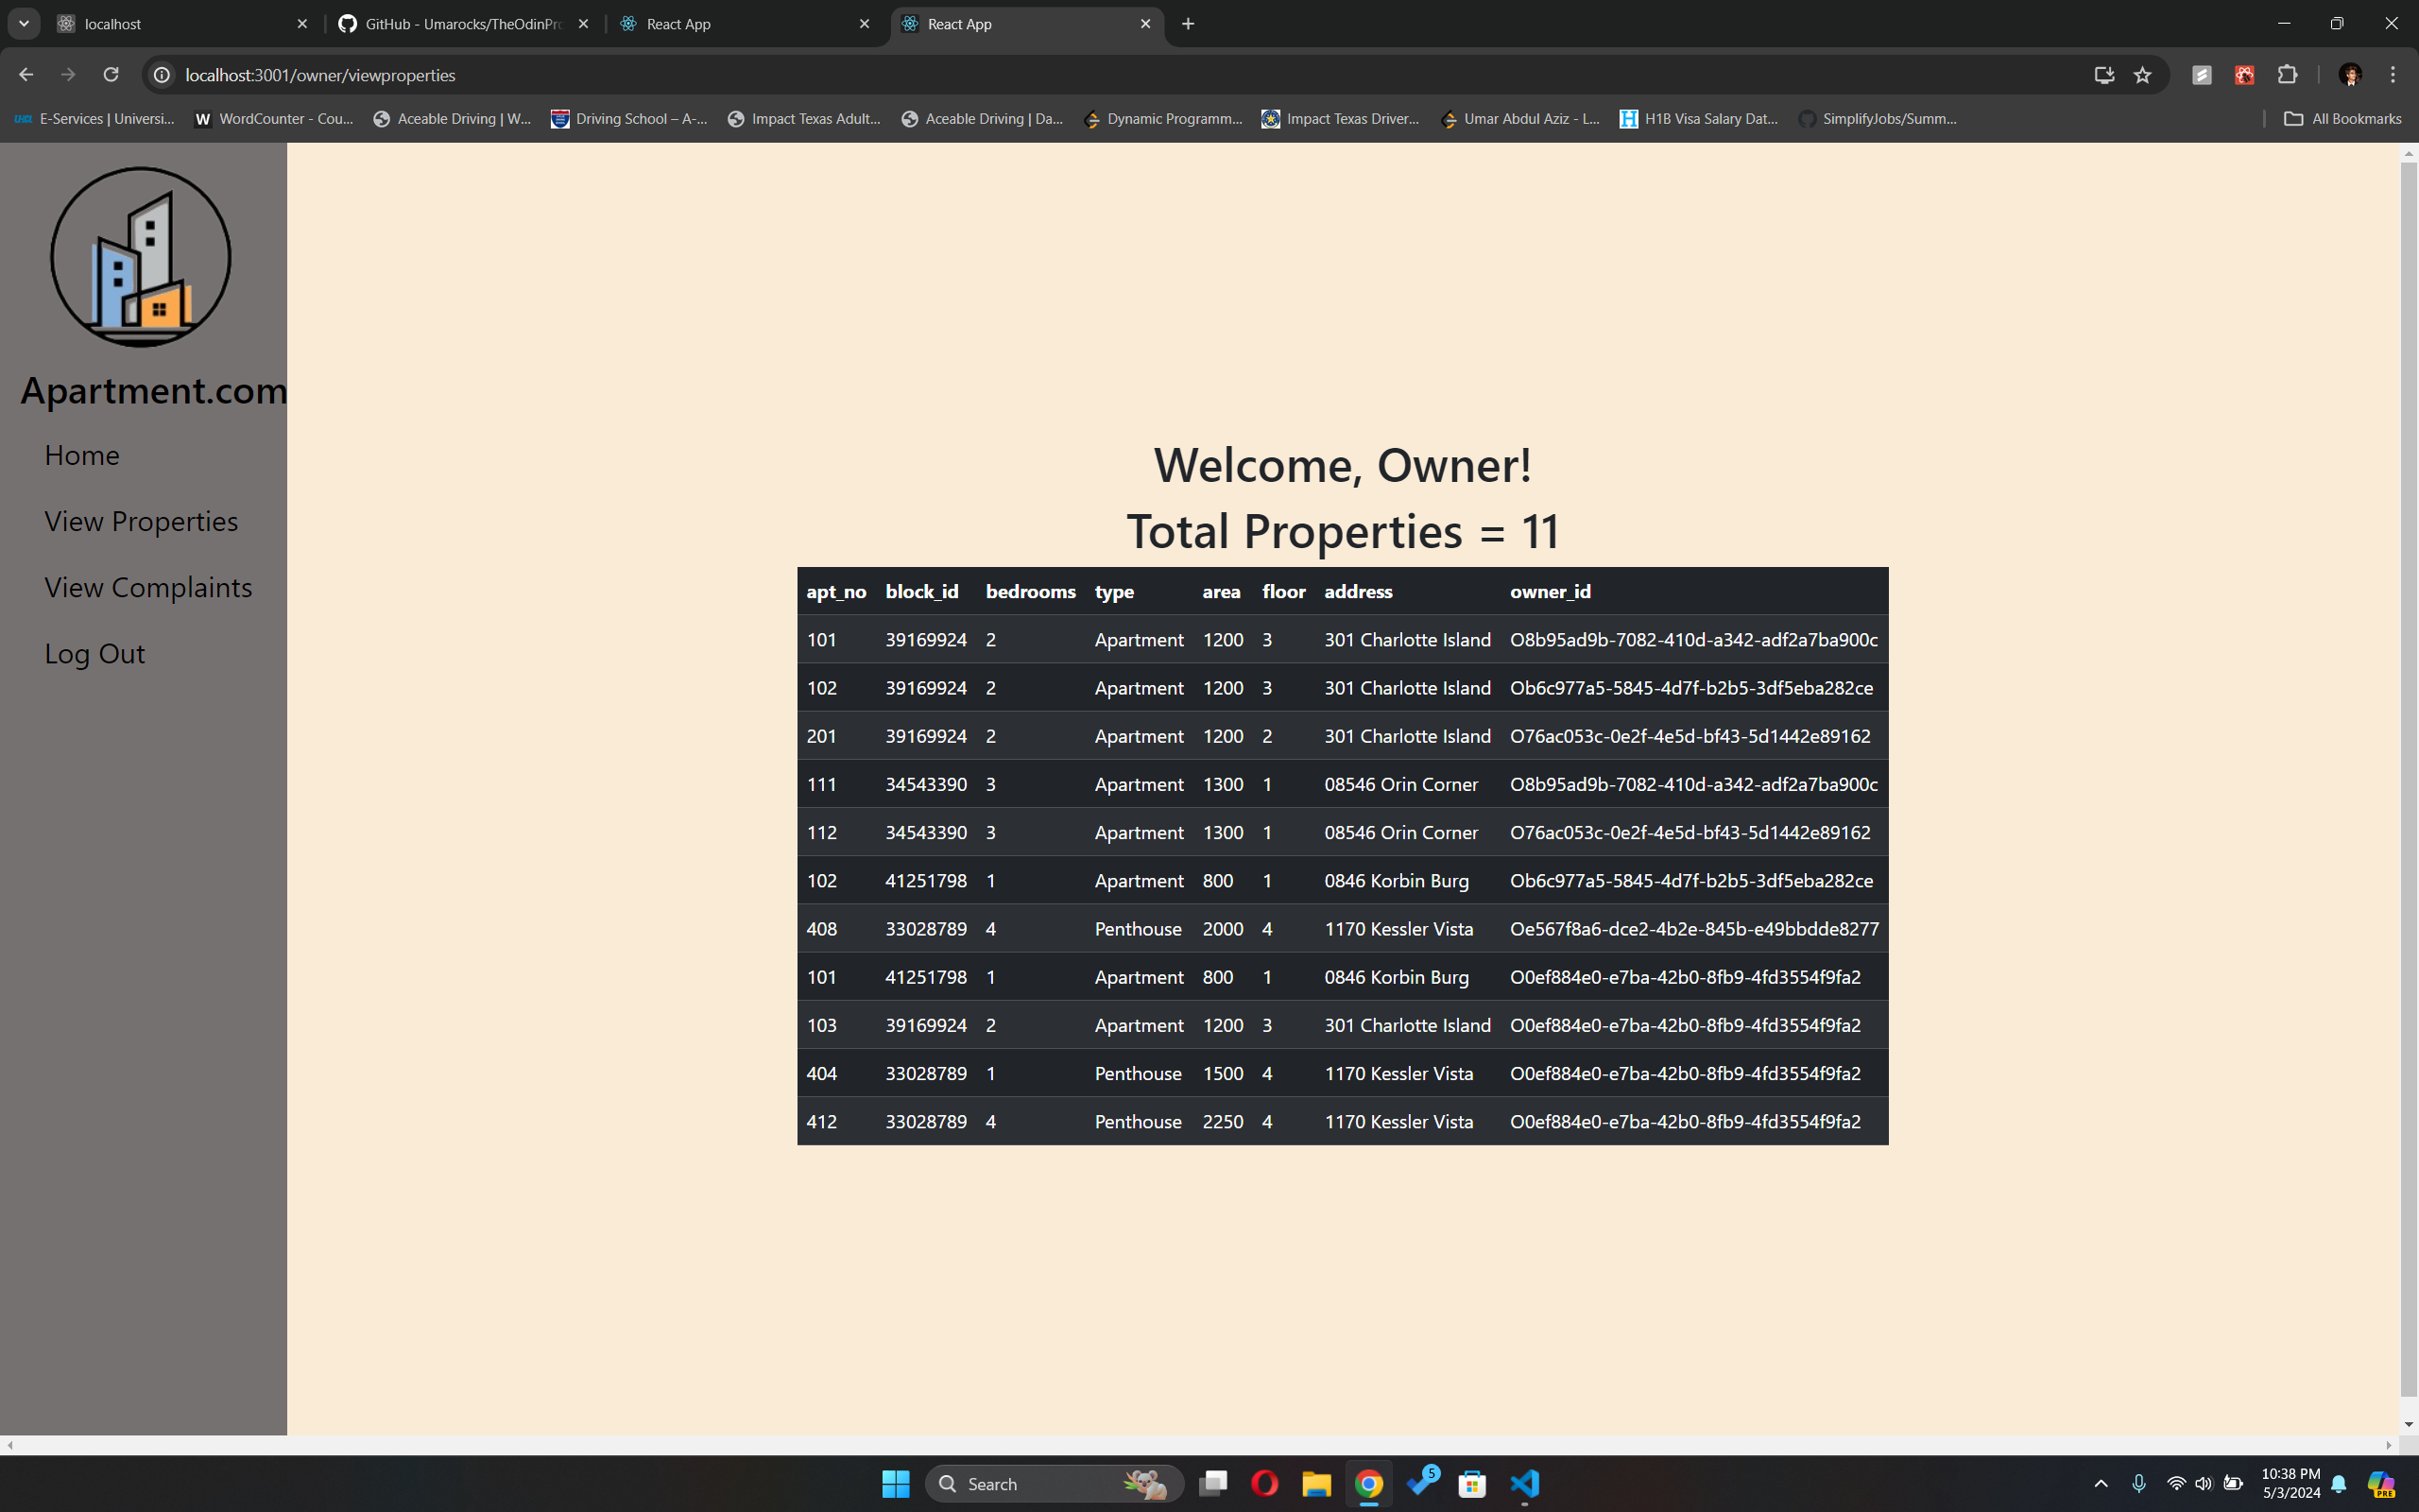Reload the current browser page
2419x1512 pixels.
coord(111,75)
